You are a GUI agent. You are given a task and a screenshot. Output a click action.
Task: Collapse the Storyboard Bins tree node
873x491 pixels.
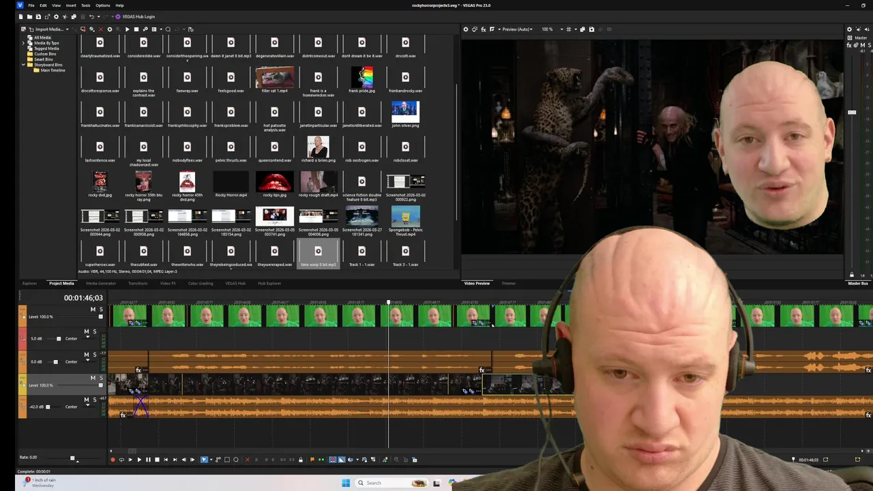23,65
